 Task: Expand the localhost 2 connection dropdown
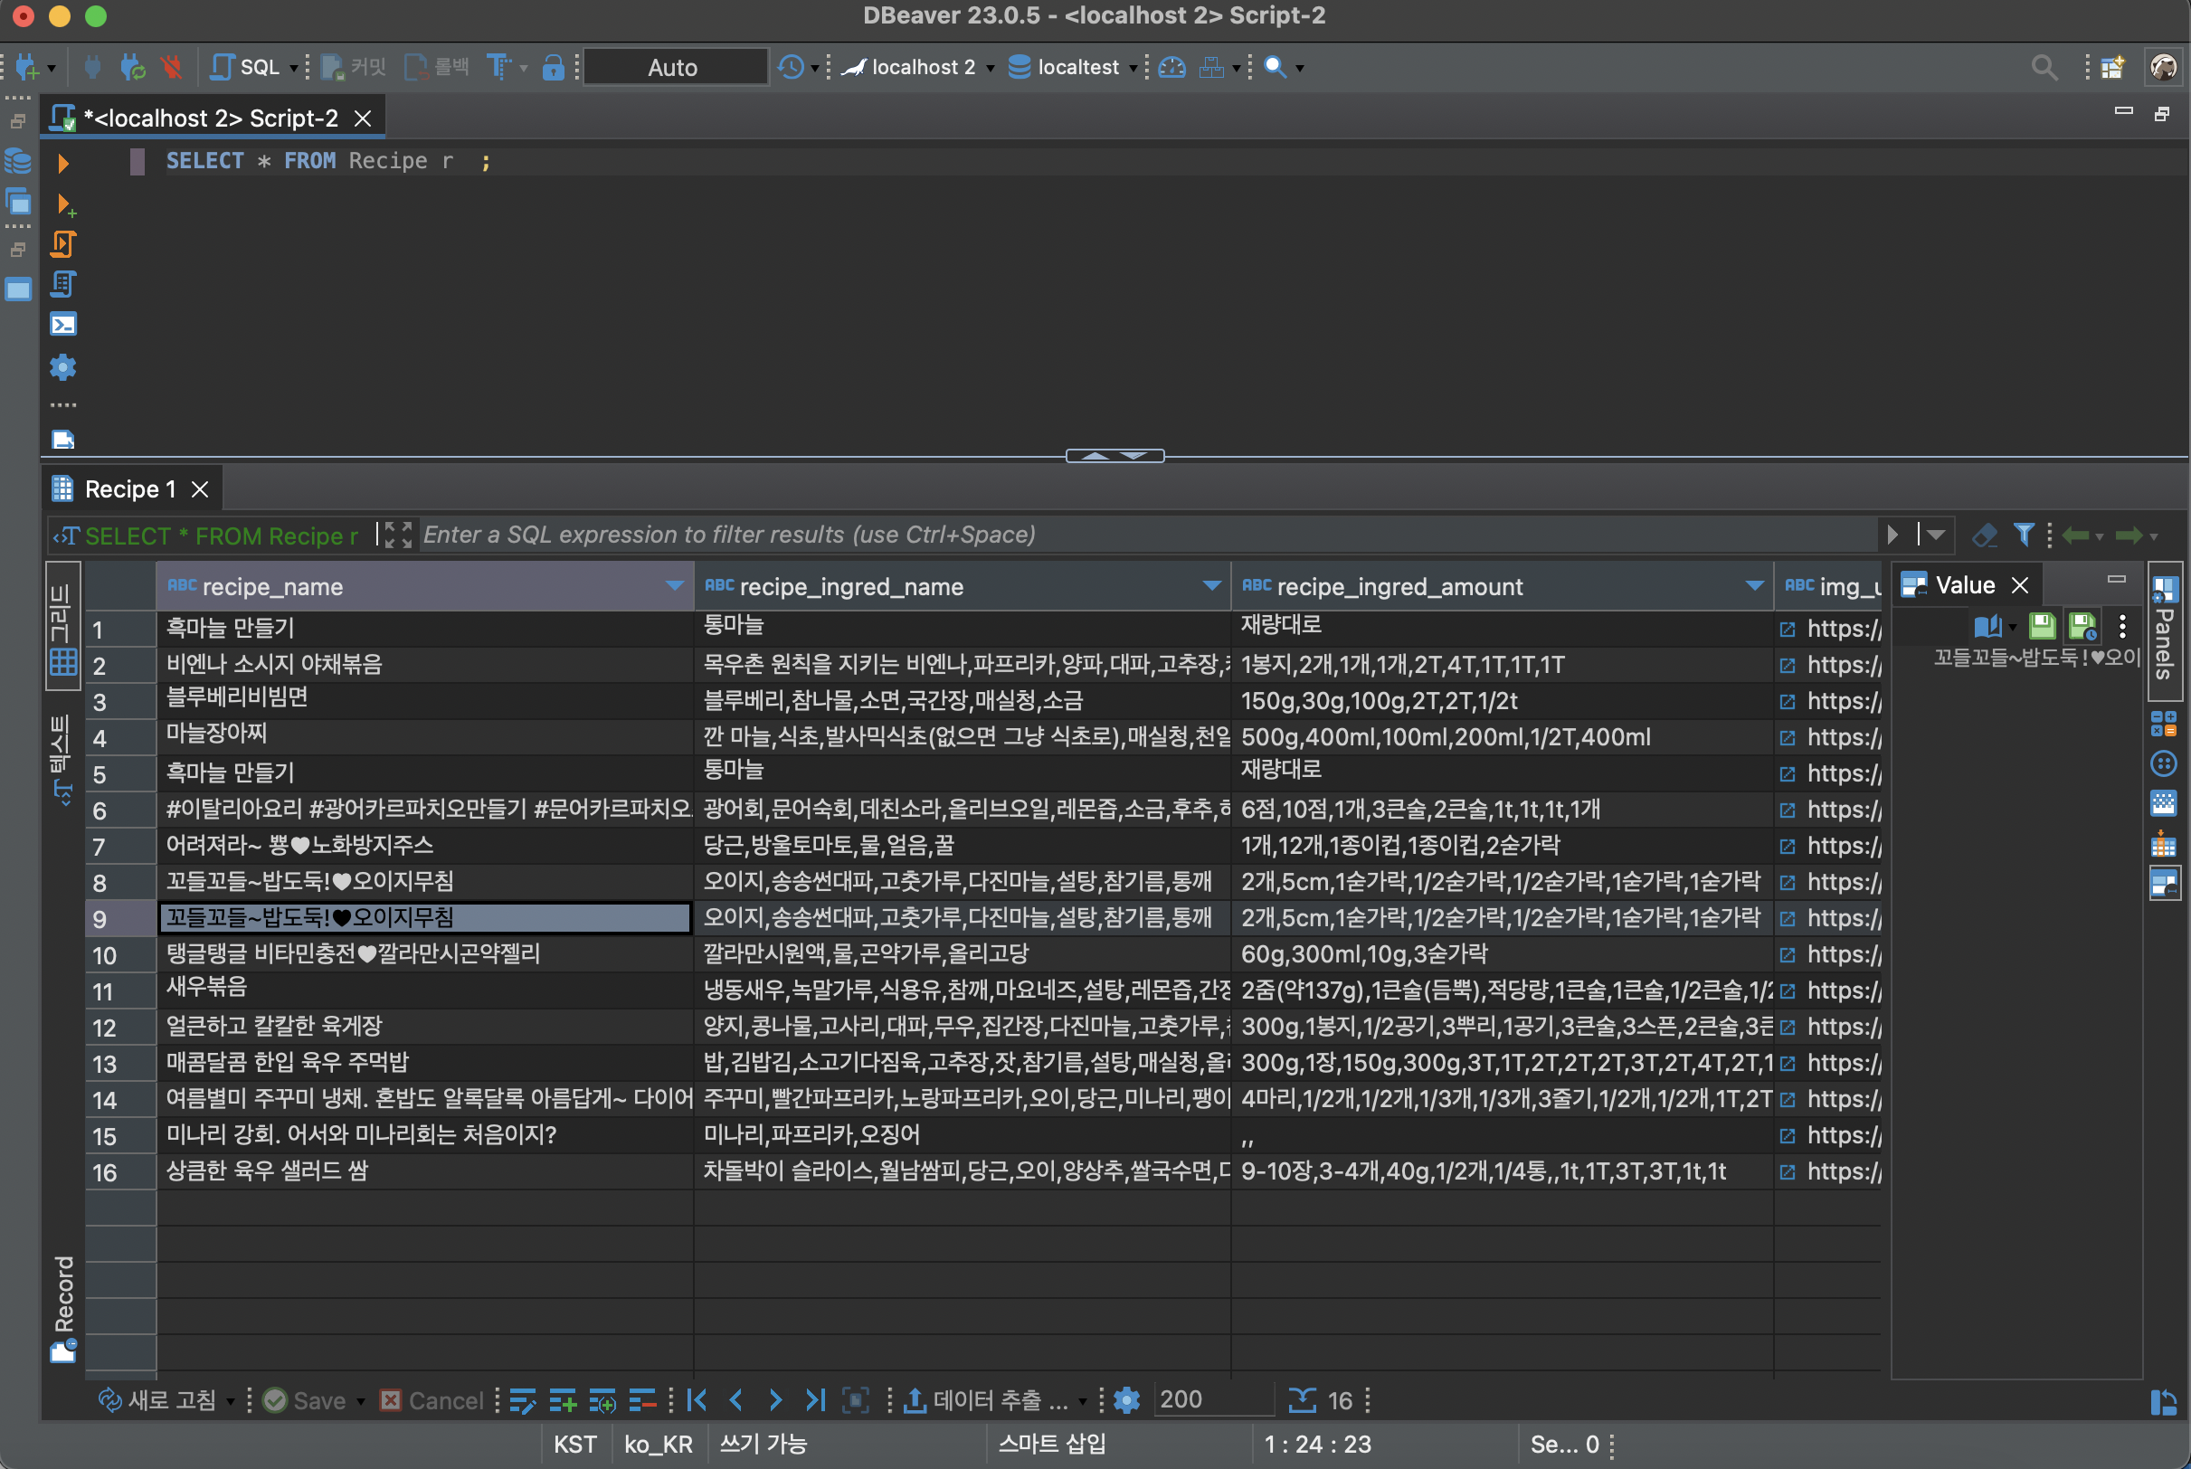click(x=991, y=69)
